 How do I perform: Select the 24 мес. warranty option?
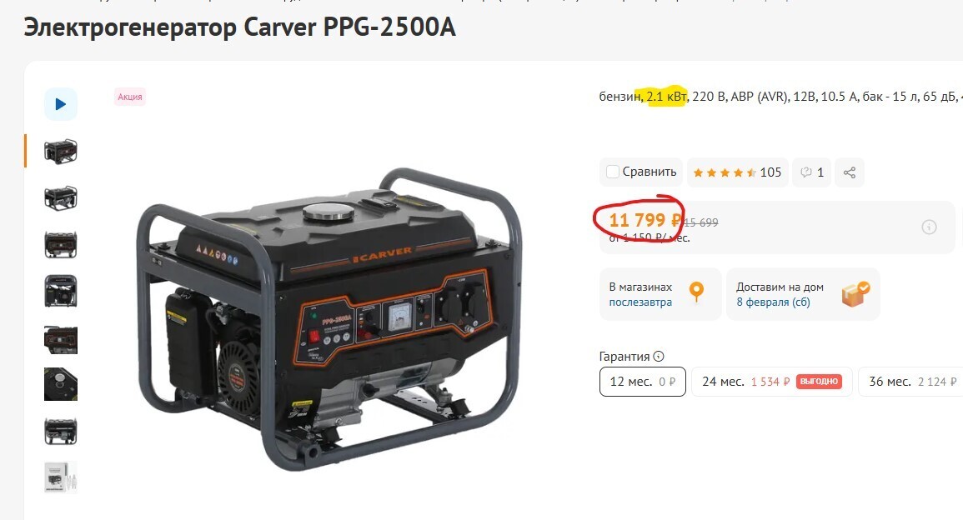click(x=772, y=382)
